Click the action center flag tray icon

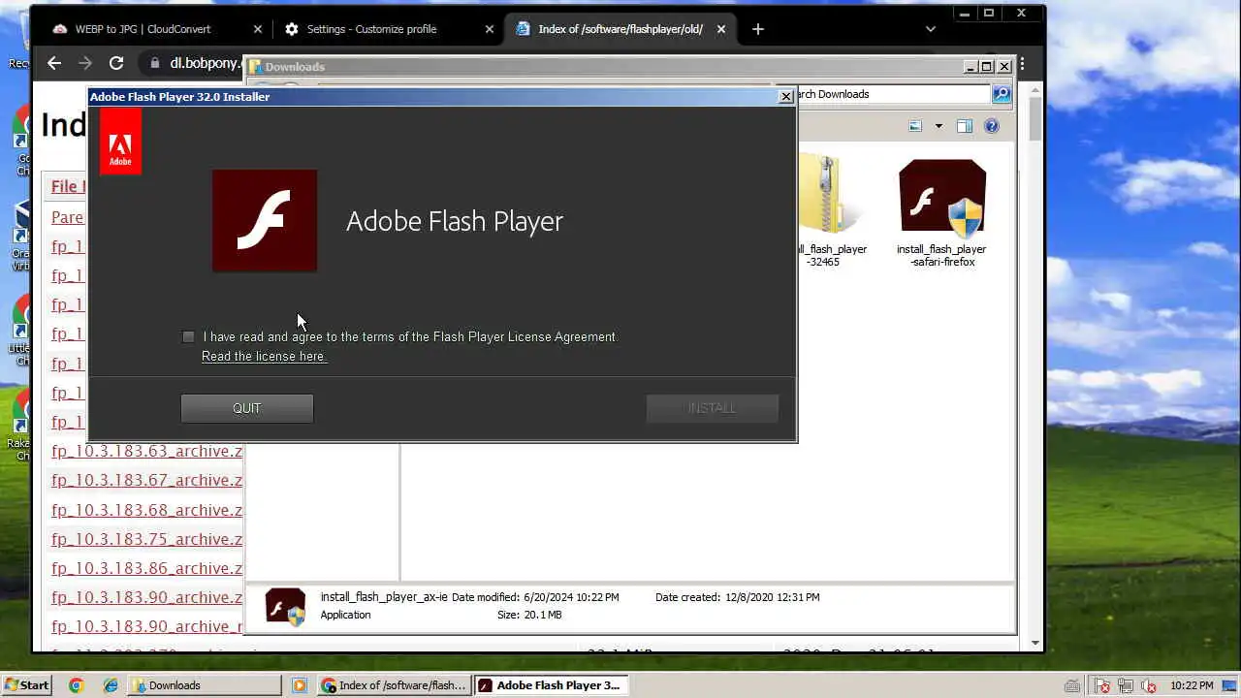[1103, 685]
